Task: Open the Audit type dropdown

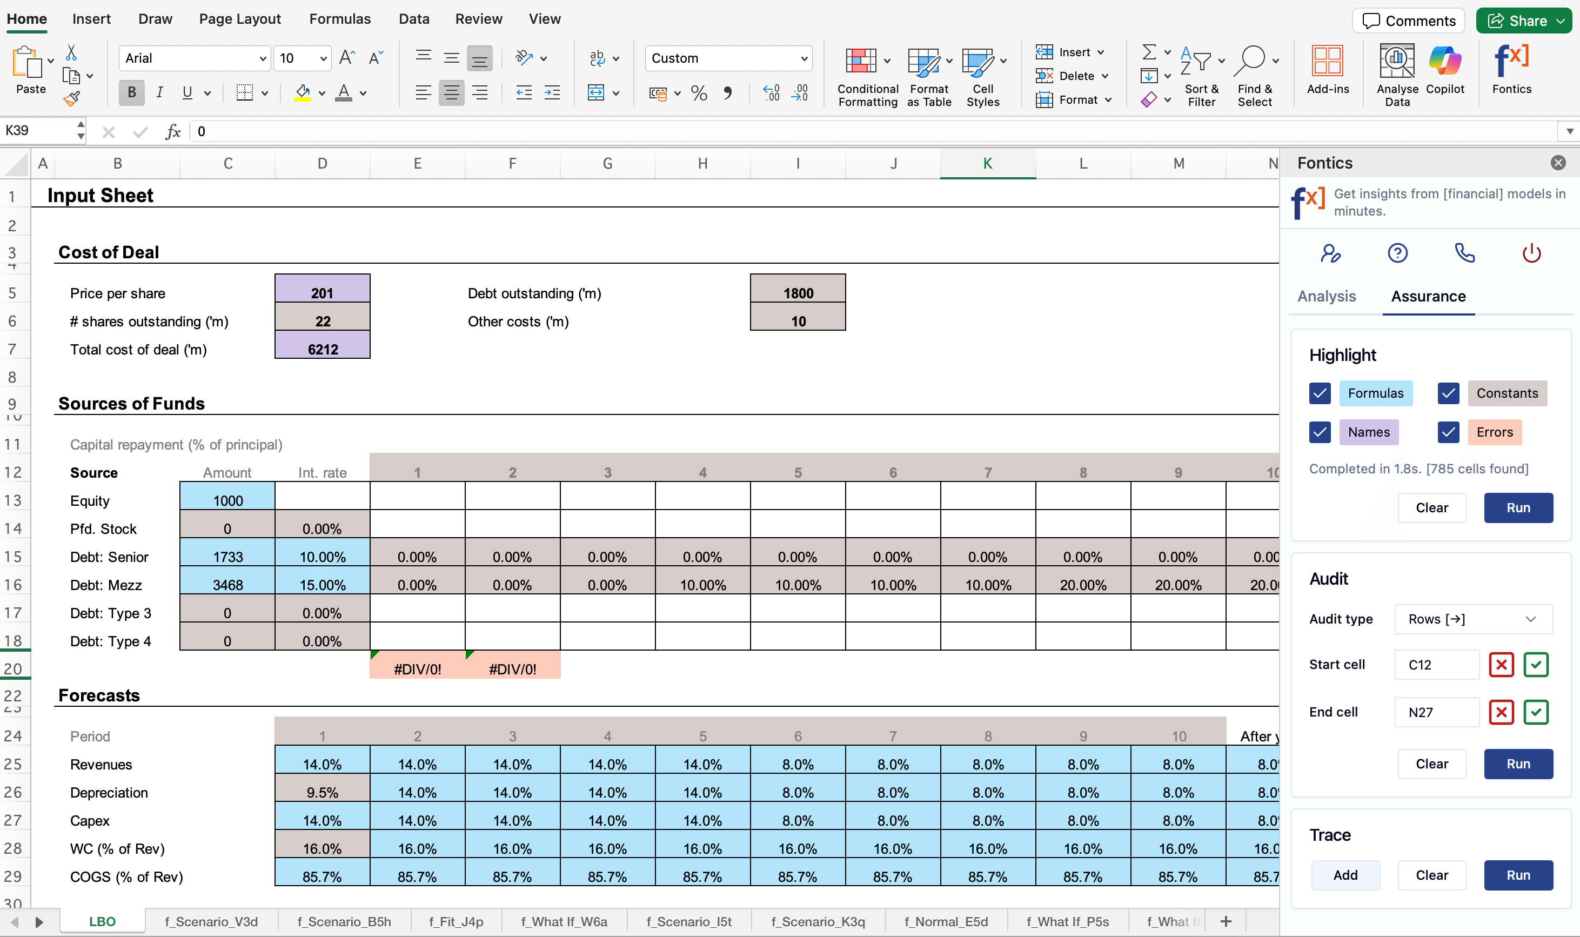Action: coord(1472,619)
